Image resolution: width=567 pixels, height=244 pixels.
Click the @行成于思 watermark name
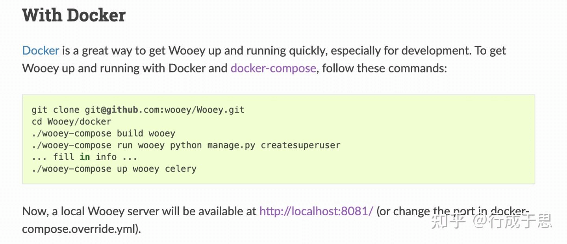pos(511,221)
